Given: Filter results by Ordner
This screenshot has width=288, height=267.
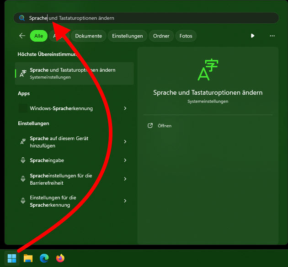Looking at the screenshot, I should tap(161, 36).
